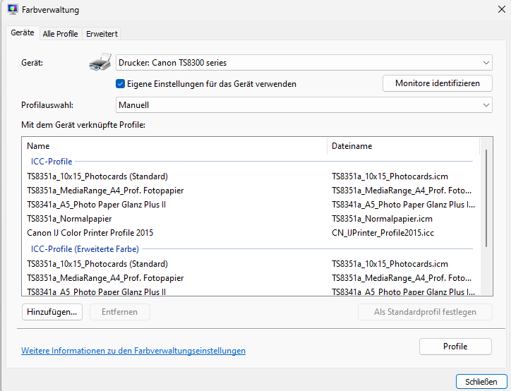Screen dimensions: 511x391
Task: Select TS8351a_Normalpapier profile in ICC-Profile list
Action: pyautogui.click(x=69, y=219)
